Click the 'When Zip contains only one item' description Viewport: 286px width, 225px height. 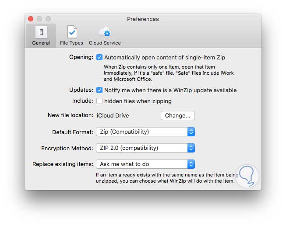(x=169, y=73)
